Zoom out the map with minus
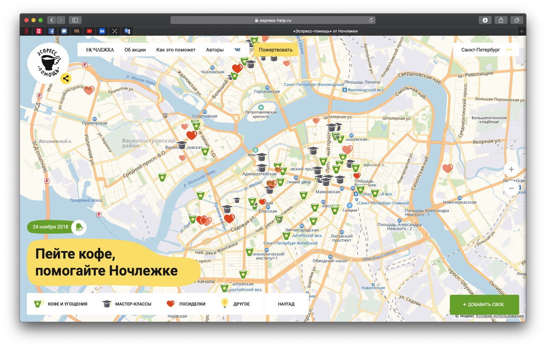The height and width of the screenshot is (348, 546). pos(511,188)
